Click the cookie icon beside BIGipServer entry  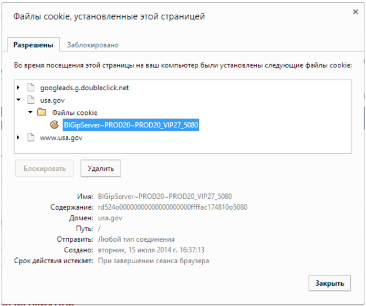(55, 125)
